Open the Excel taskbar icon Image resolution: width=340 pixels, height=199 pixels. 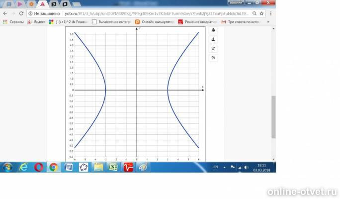(113, 167)
